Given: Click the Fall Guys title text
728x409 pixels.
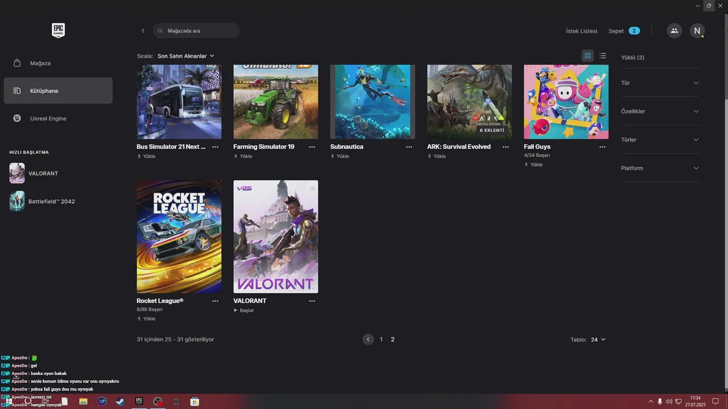Looking at the screenshot, I should (x=537, y=147).
